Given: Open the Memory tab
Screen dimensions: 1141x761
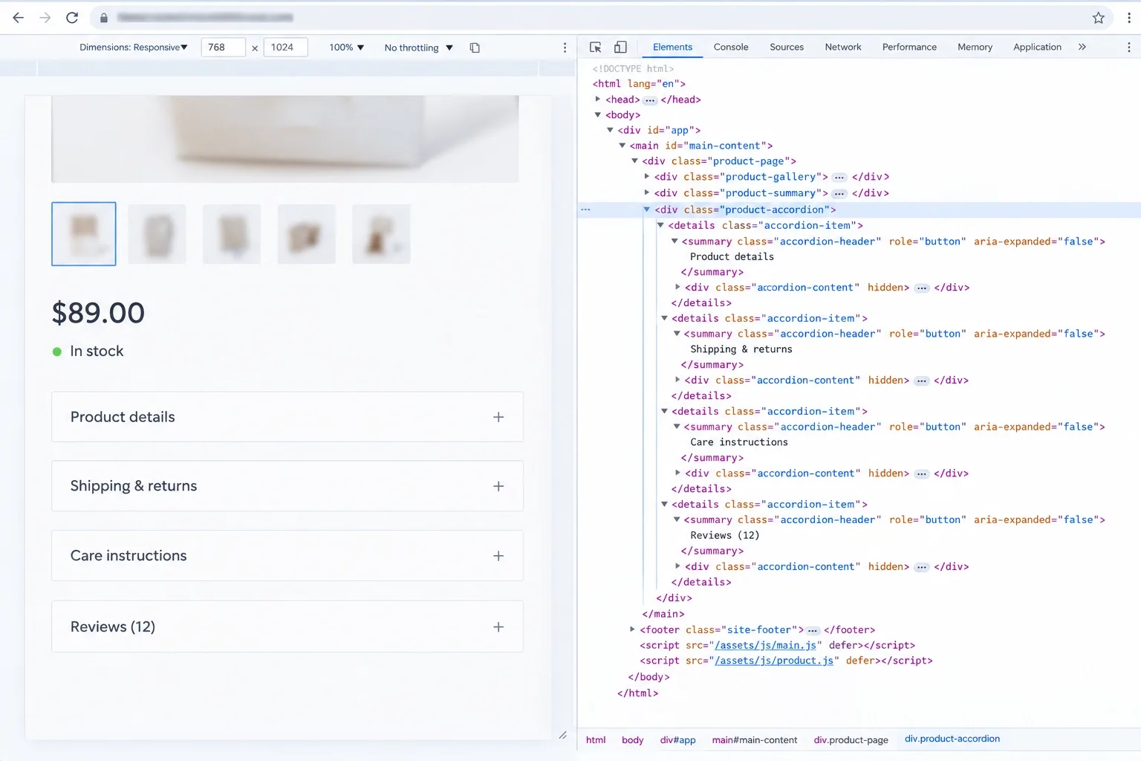Looking at the screenshot, I should tap(975, 47).
